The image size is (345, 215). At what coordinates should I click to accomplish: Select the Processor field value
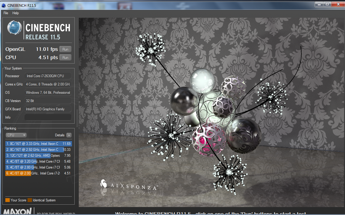[48, 76]
